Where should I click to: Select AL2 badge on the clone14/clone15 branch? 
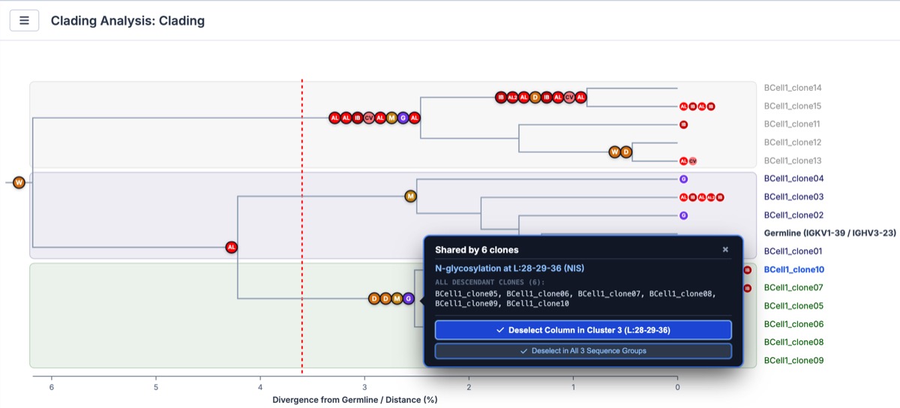[x=512, y=97]
